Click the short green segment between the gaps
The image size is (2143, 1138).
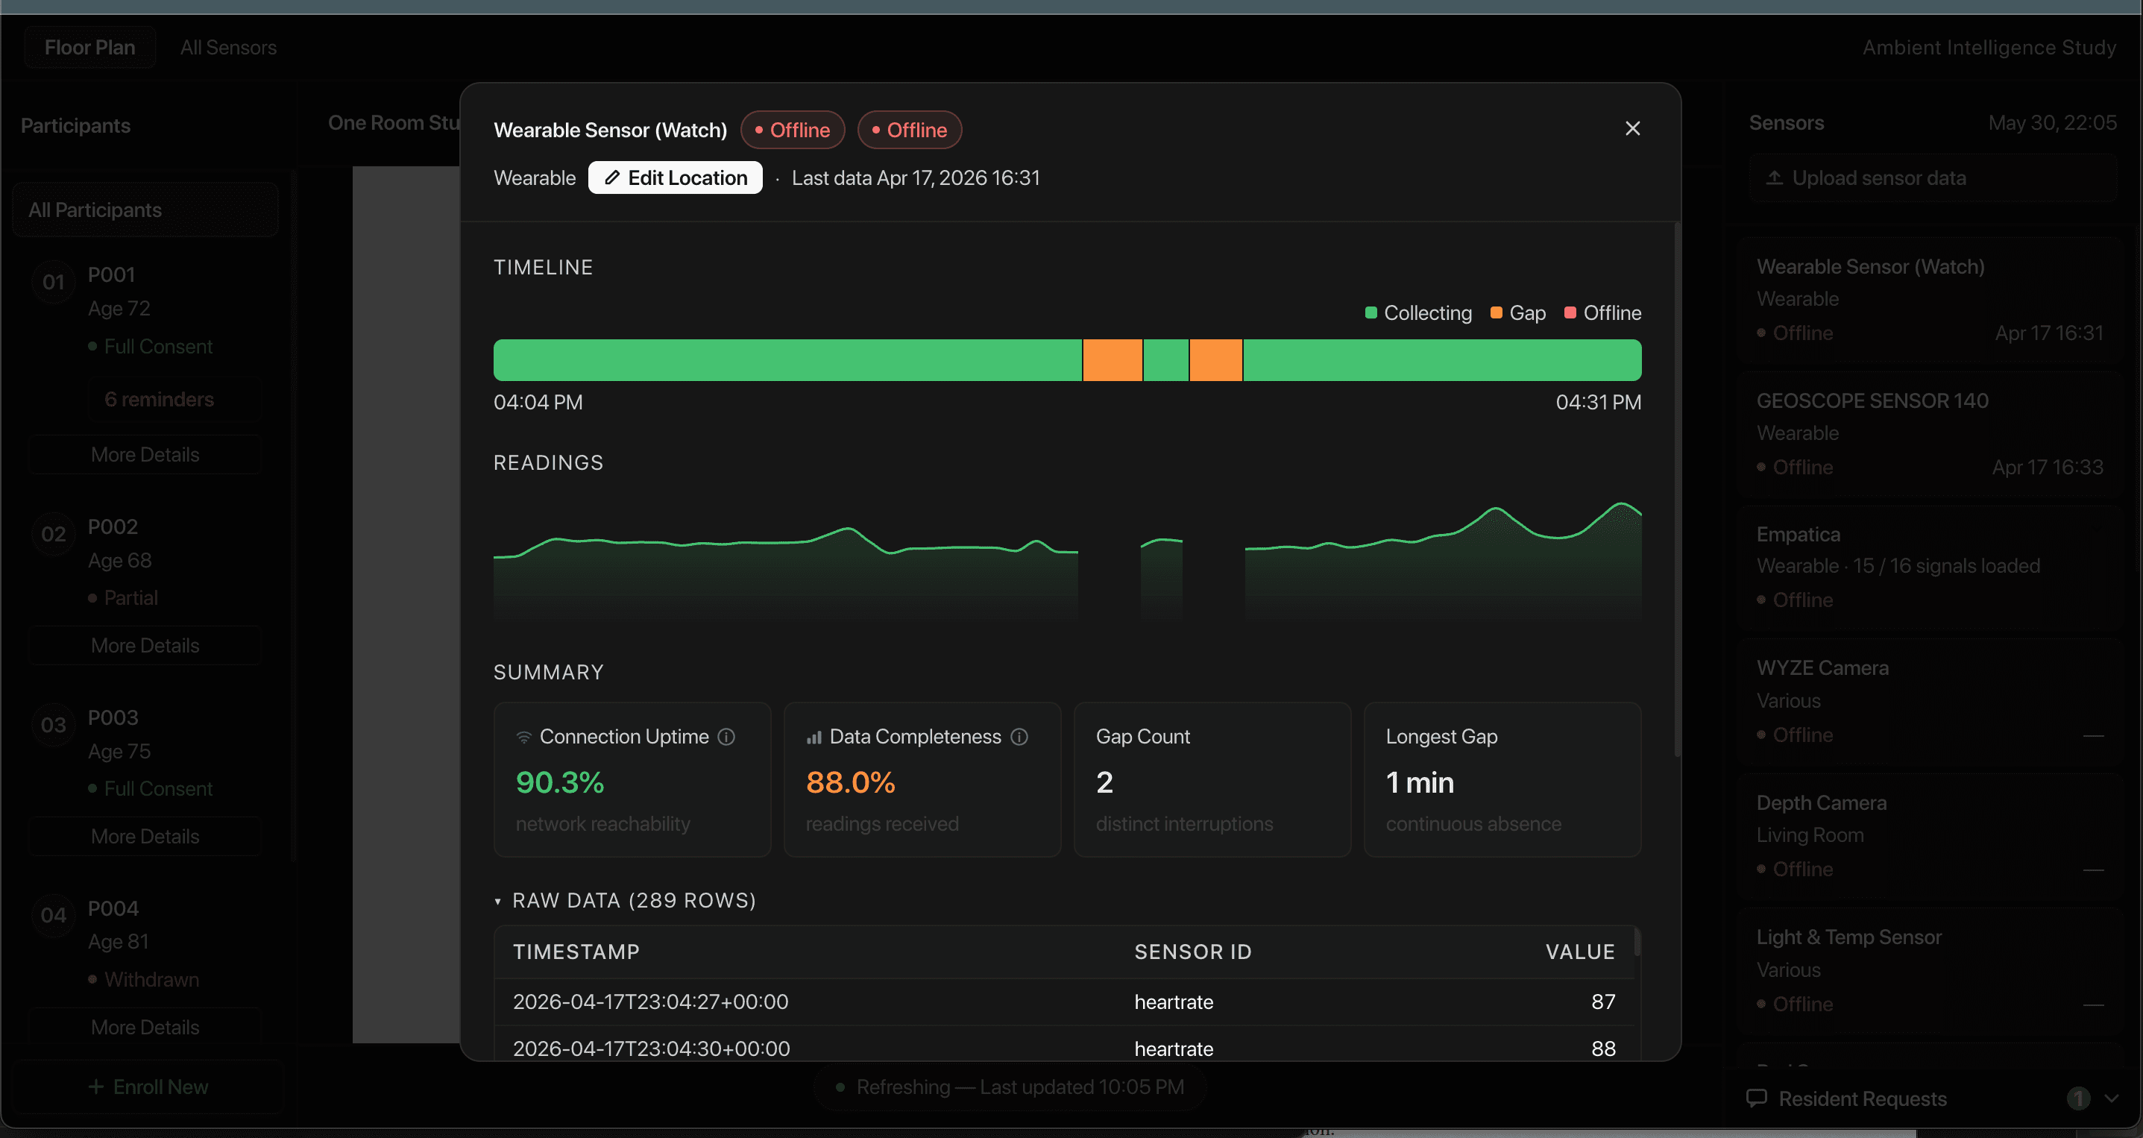click(1165, 360)
